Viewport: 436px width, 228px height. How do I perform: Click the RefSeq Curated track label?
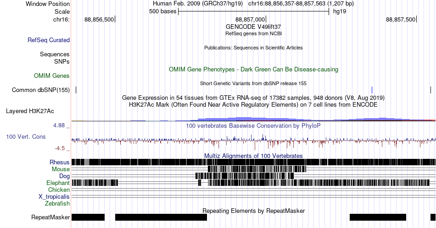pyautogui.click(x=48, y=40)
